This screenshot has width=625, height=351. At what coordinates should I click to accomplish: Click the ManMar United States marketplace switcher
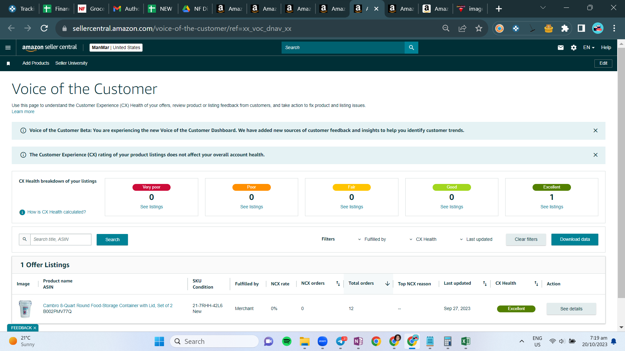point(116,47)
